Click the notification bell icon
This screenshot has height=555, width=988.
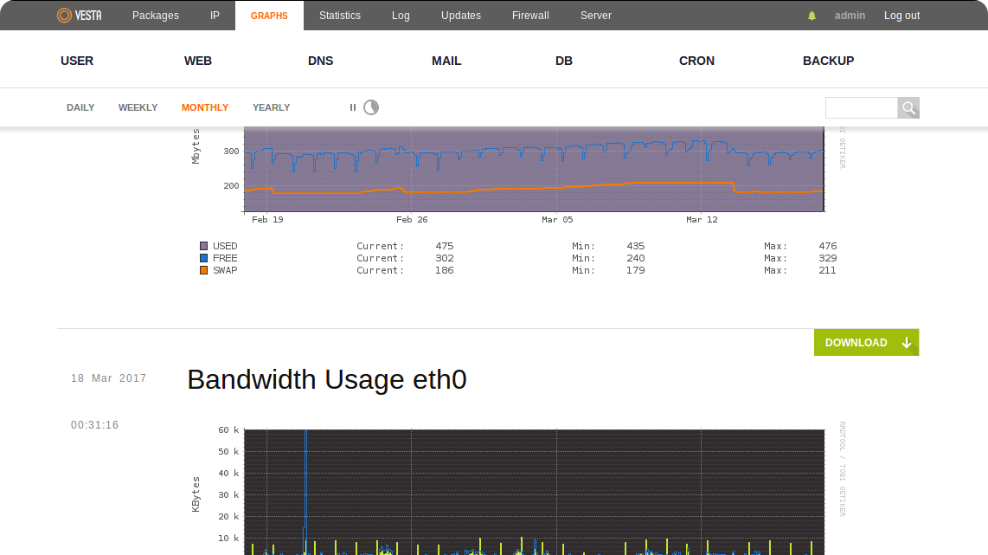click(x=812, y=15)
